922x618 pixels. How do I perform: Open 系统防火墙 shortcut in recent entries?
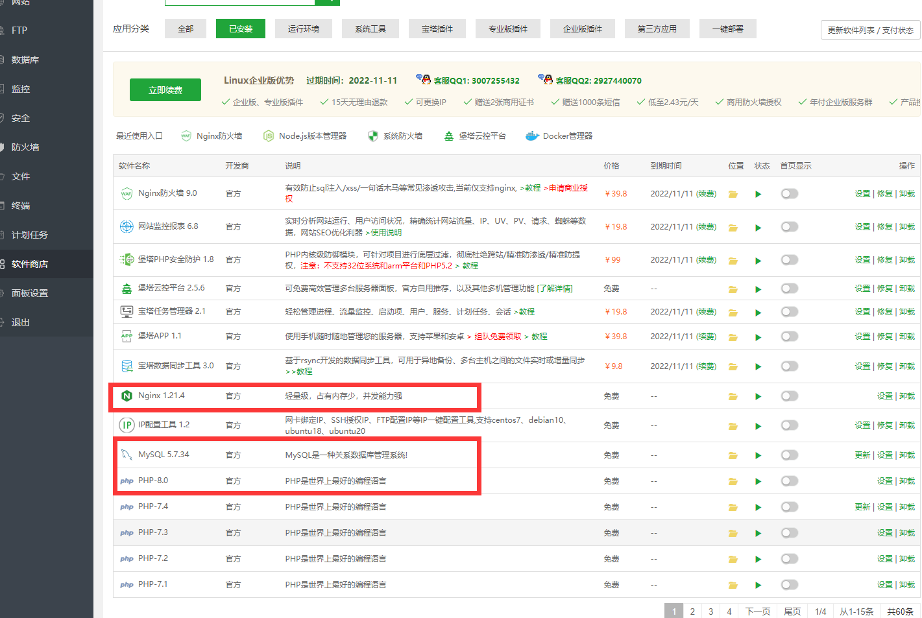click(x=394, y=136)
